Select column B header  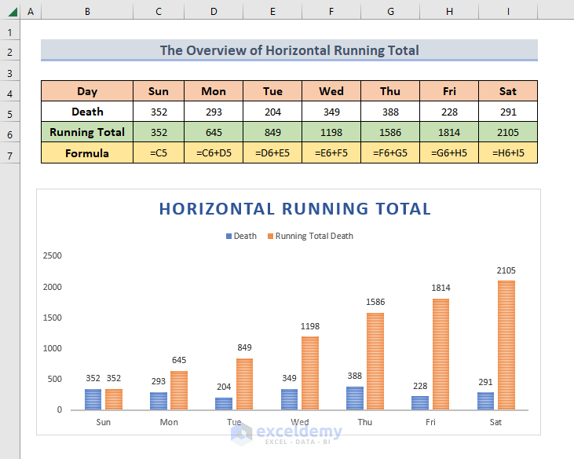tap(87, 11)
